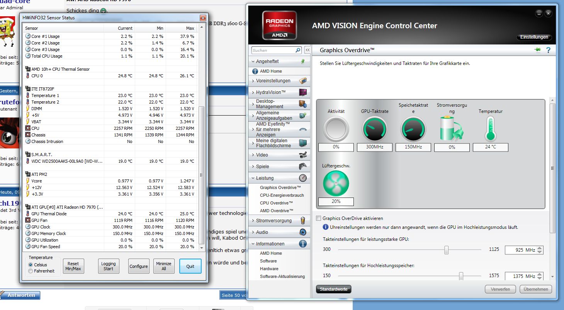Open AMD Overdrive™ in the sidebar
Screen dimensions: 564x310
[277, 211]
